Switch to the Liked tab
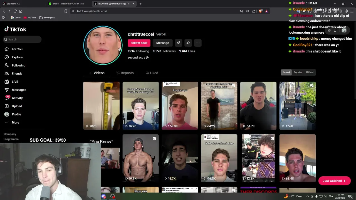This screenshot has width=356, height=200. point(152,73)
